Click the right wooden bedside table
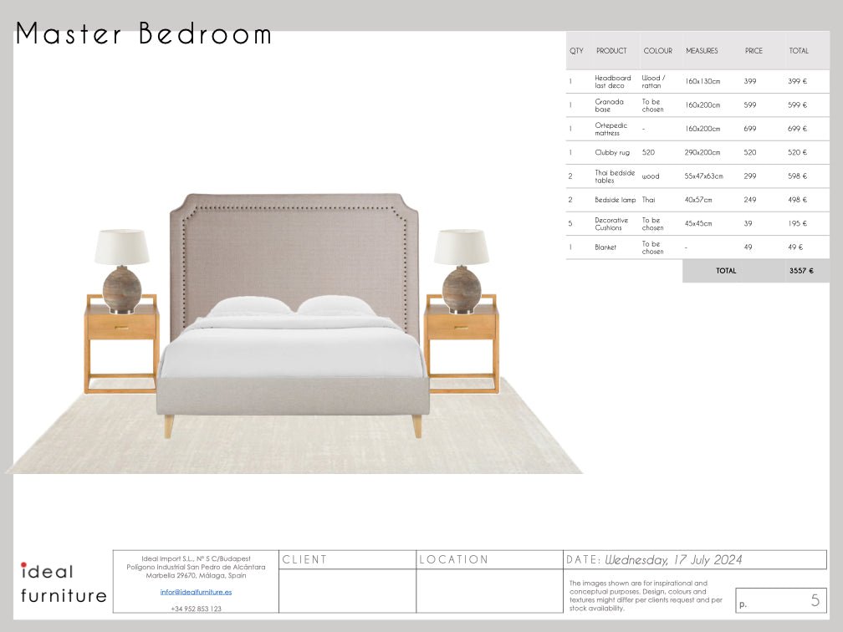The height and width of the screenshot is (632, 843). pyautogui.click(x=461, y=343)
